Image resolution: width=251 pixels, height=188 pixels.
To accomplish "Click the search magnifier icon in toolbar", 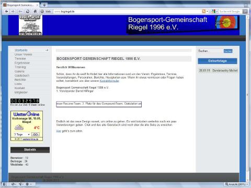I will 245,11.
